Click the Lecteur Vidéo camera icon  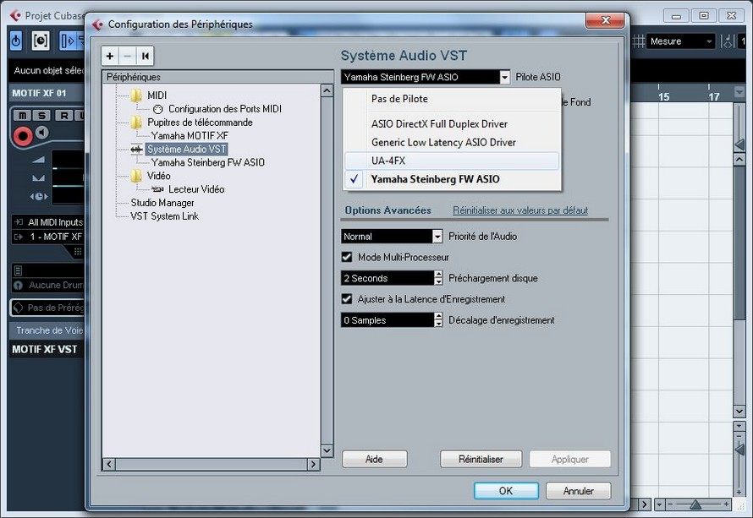[157, 189]
